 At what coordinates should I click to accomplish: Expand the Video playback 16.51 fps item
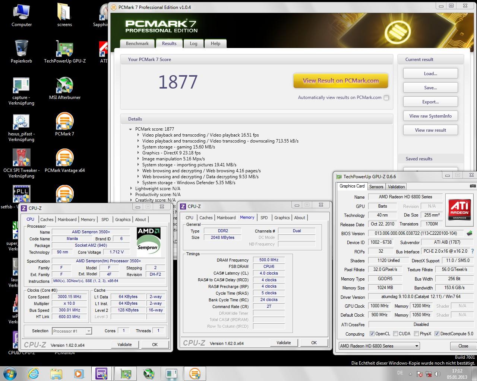point(138,135)
